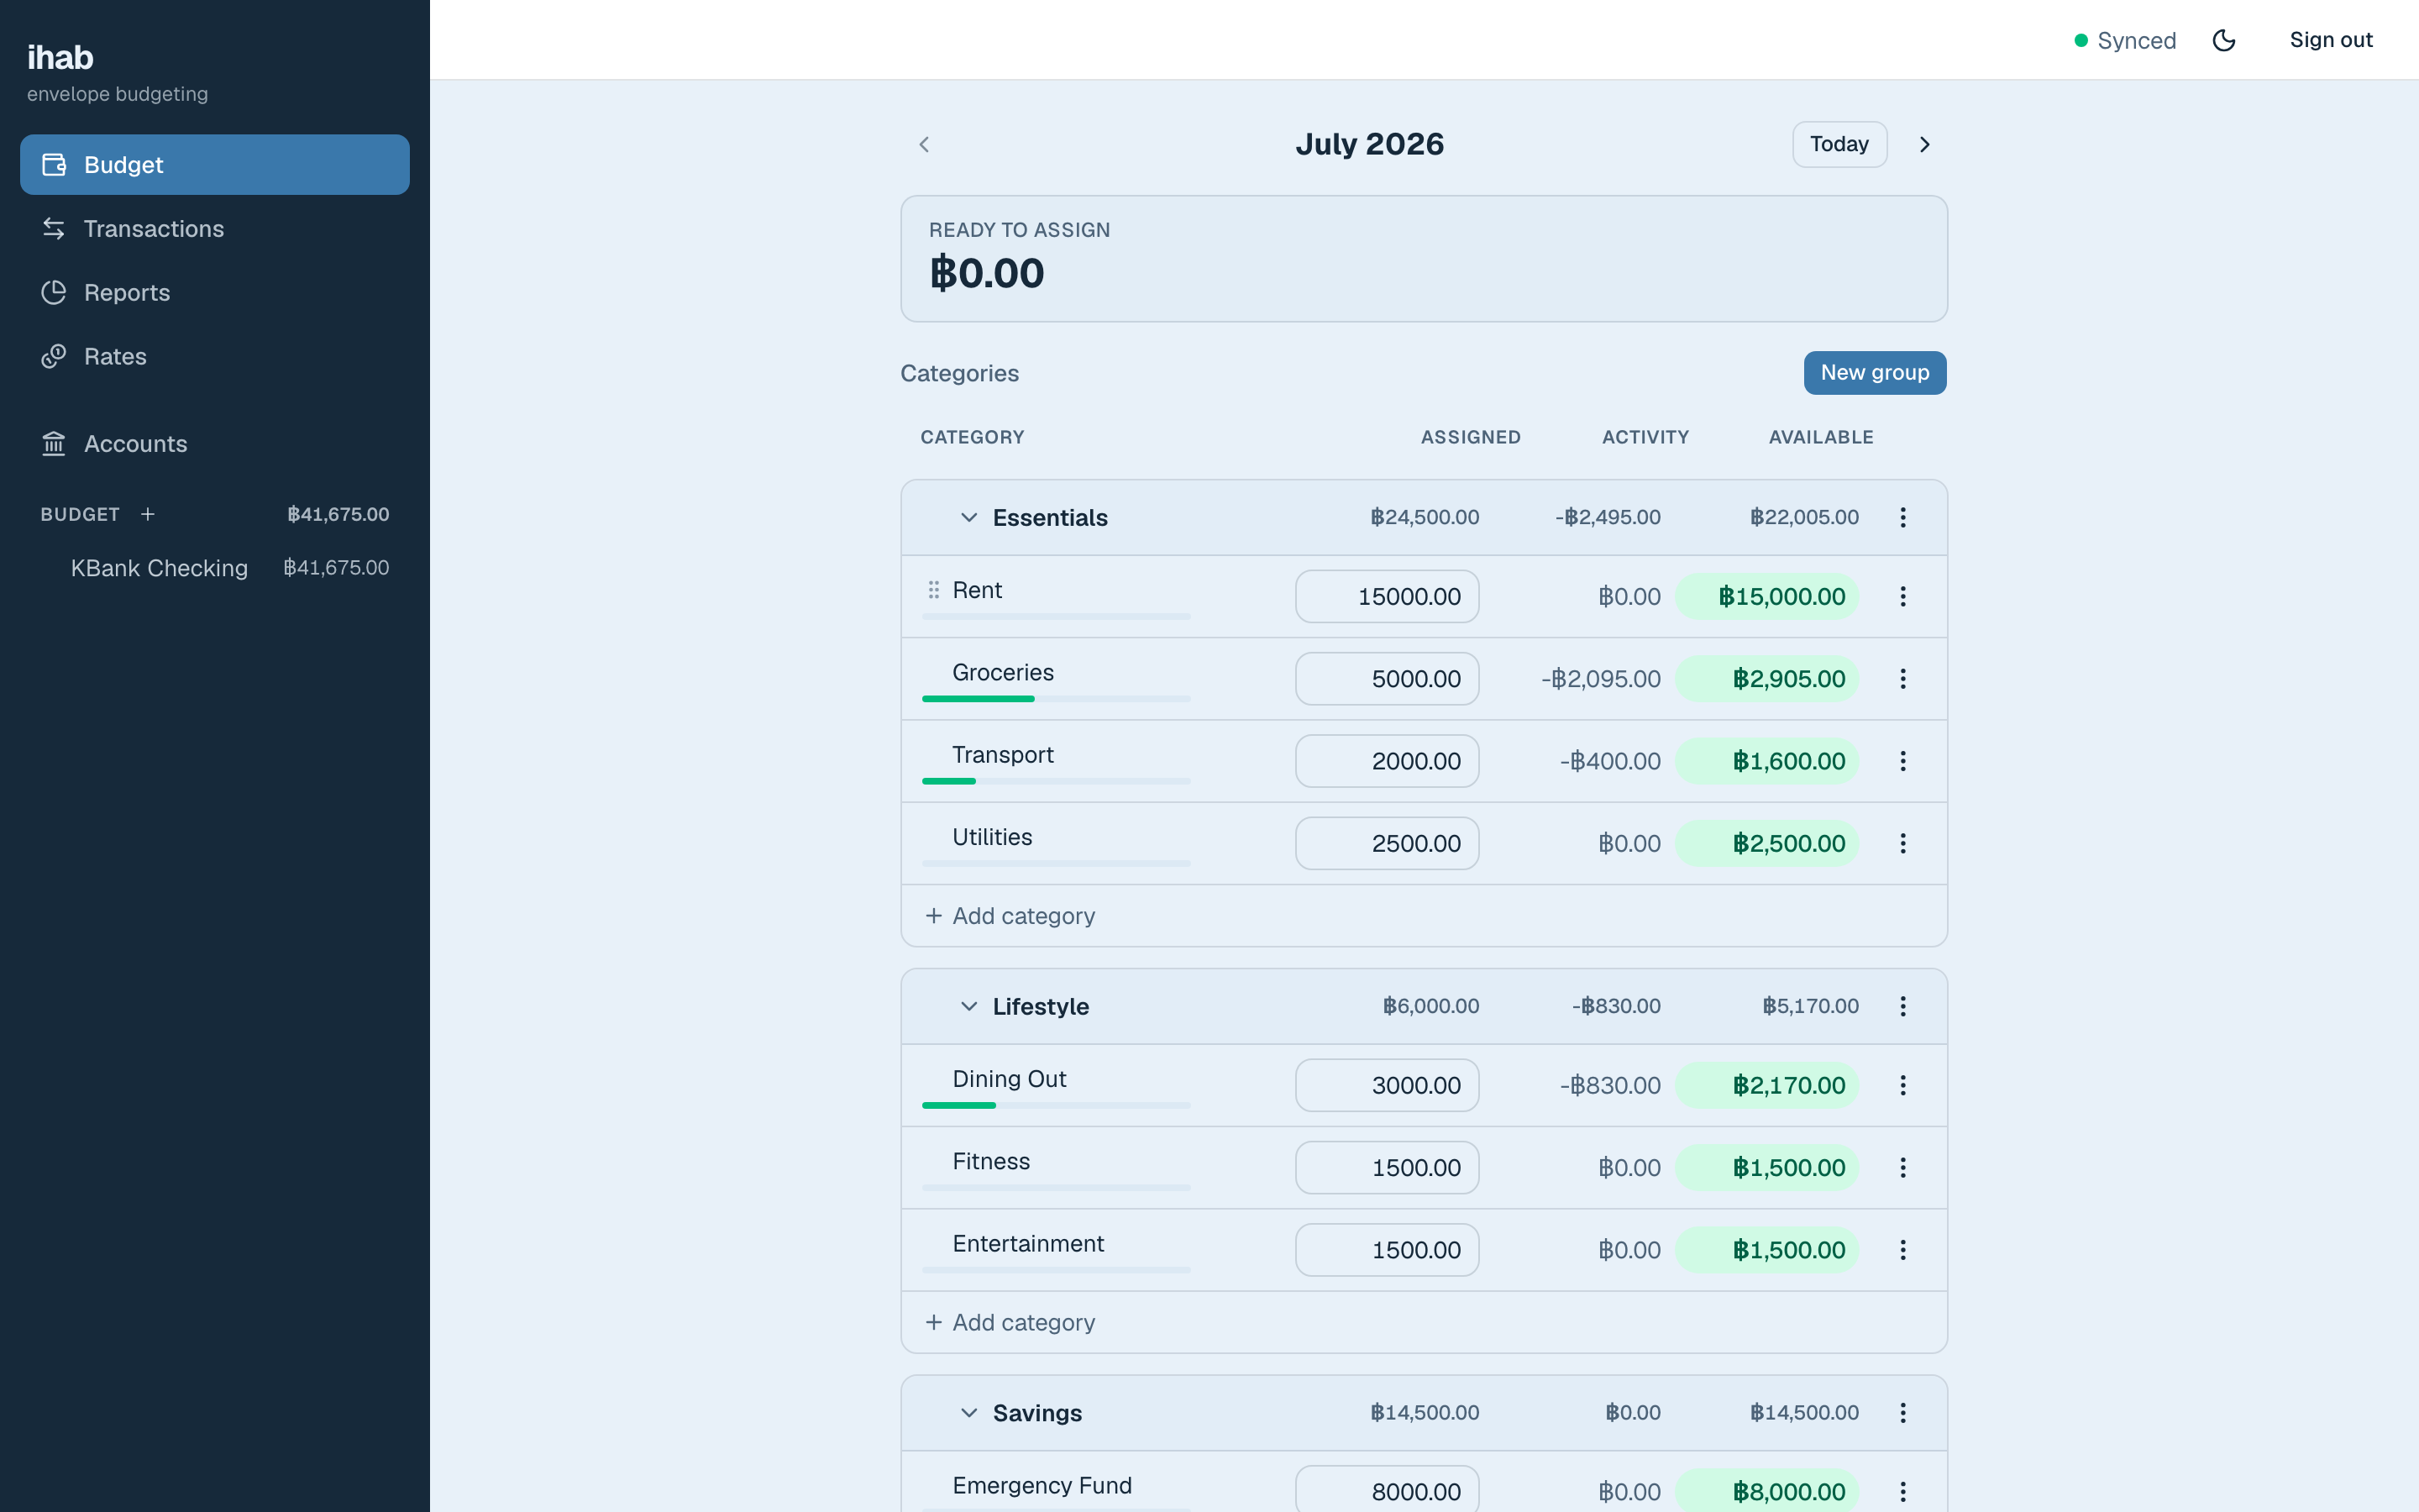This screenshot has height=1512, width=2419.
Task: Click the Ready to Assign ฿0.00 card
Action: (1424, 259)
